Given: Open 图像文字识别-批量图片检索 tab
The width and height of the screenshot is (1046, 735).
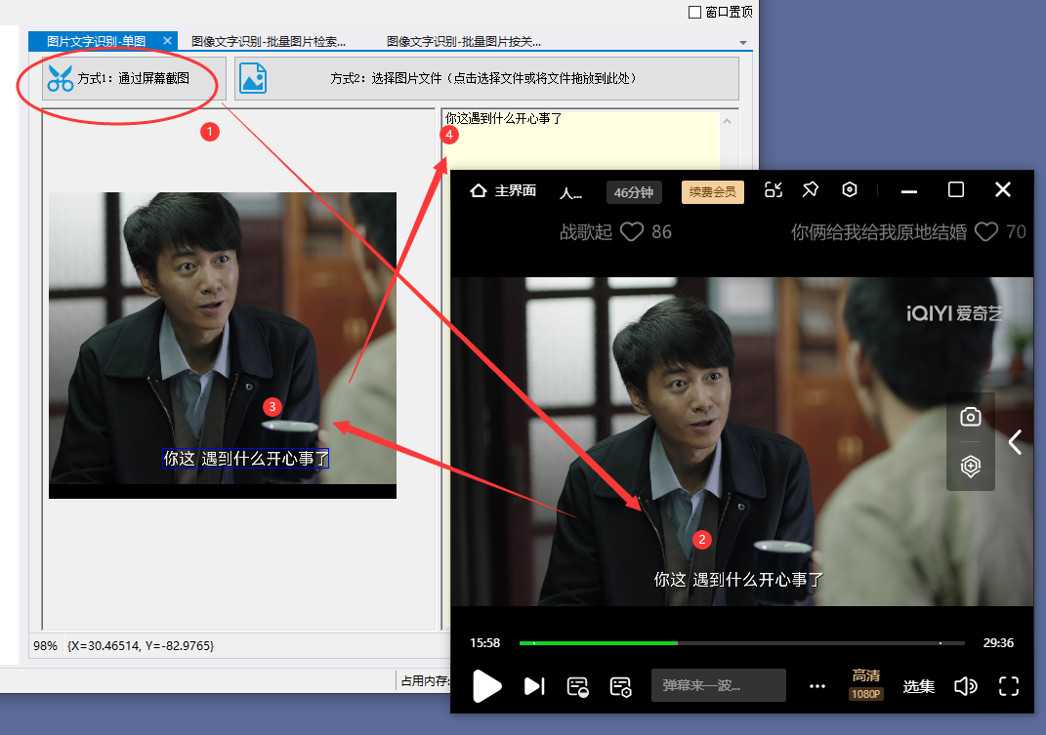Looking at the screenshot, I should coord(269,41).
